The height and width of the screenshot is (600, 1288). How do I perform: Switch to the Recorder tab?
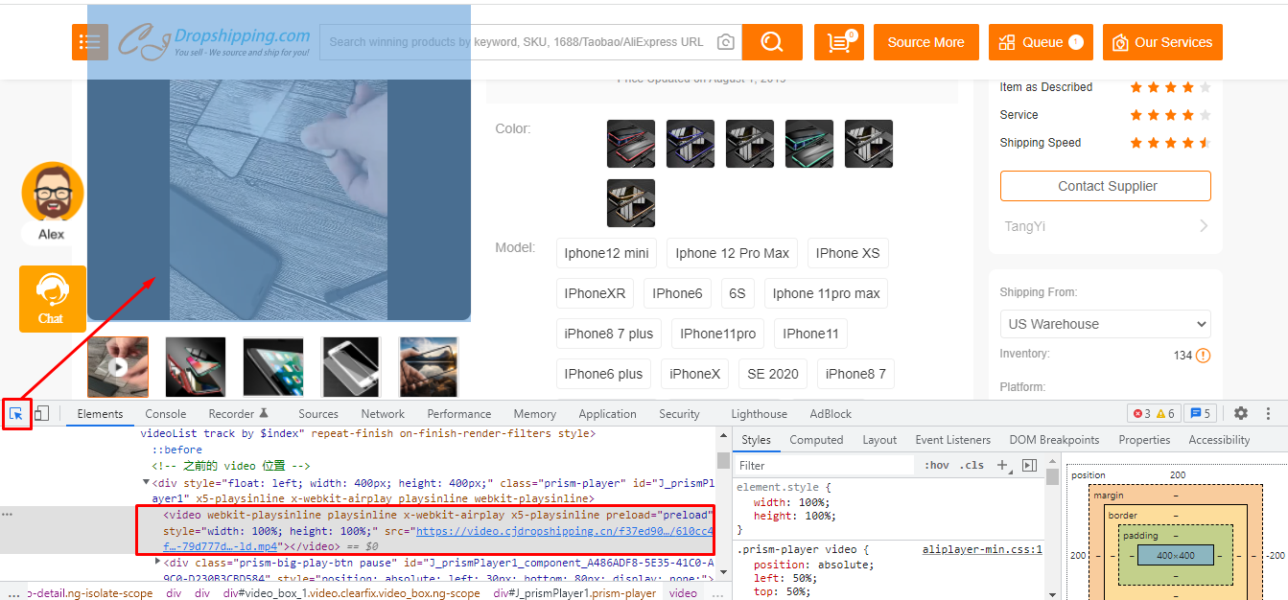[x=239, y=414]
